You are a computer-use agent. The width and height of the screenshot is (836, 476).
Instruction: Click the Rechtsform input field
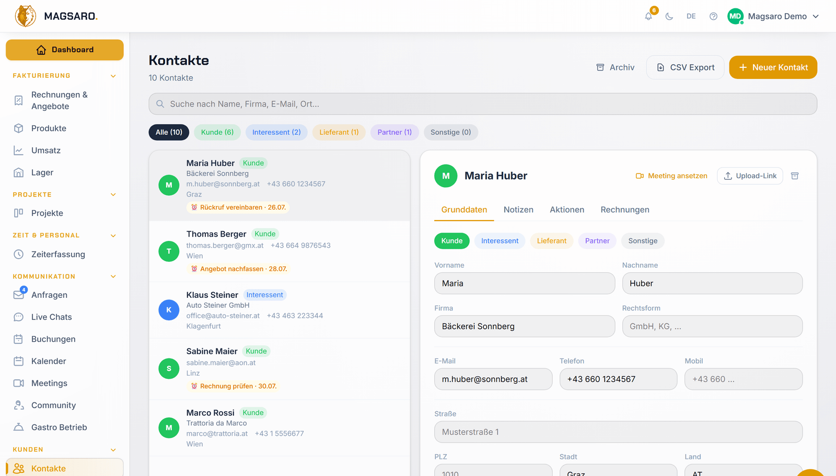(x=712, y=327)
